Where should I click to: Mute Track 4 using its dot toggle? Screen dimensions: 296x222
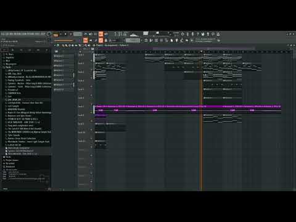91,86
